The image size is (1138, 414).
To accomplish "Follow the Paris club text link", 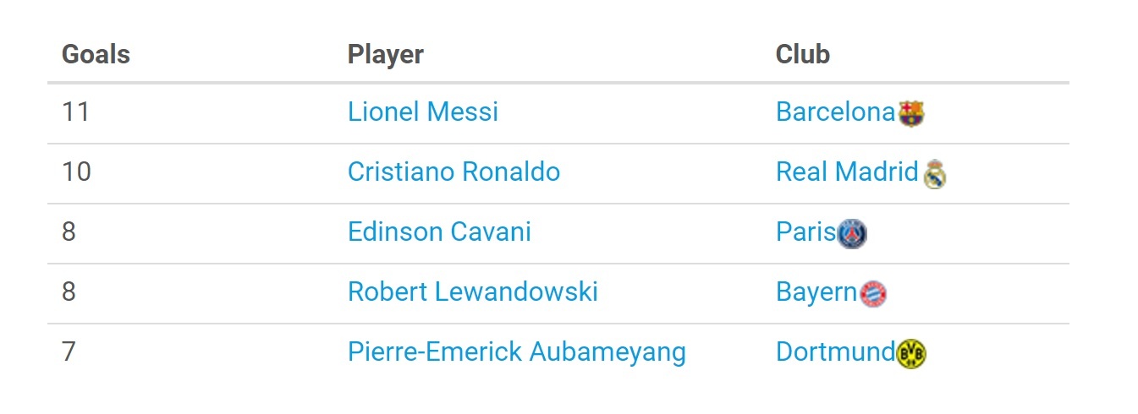I will [x=805, y=232].
